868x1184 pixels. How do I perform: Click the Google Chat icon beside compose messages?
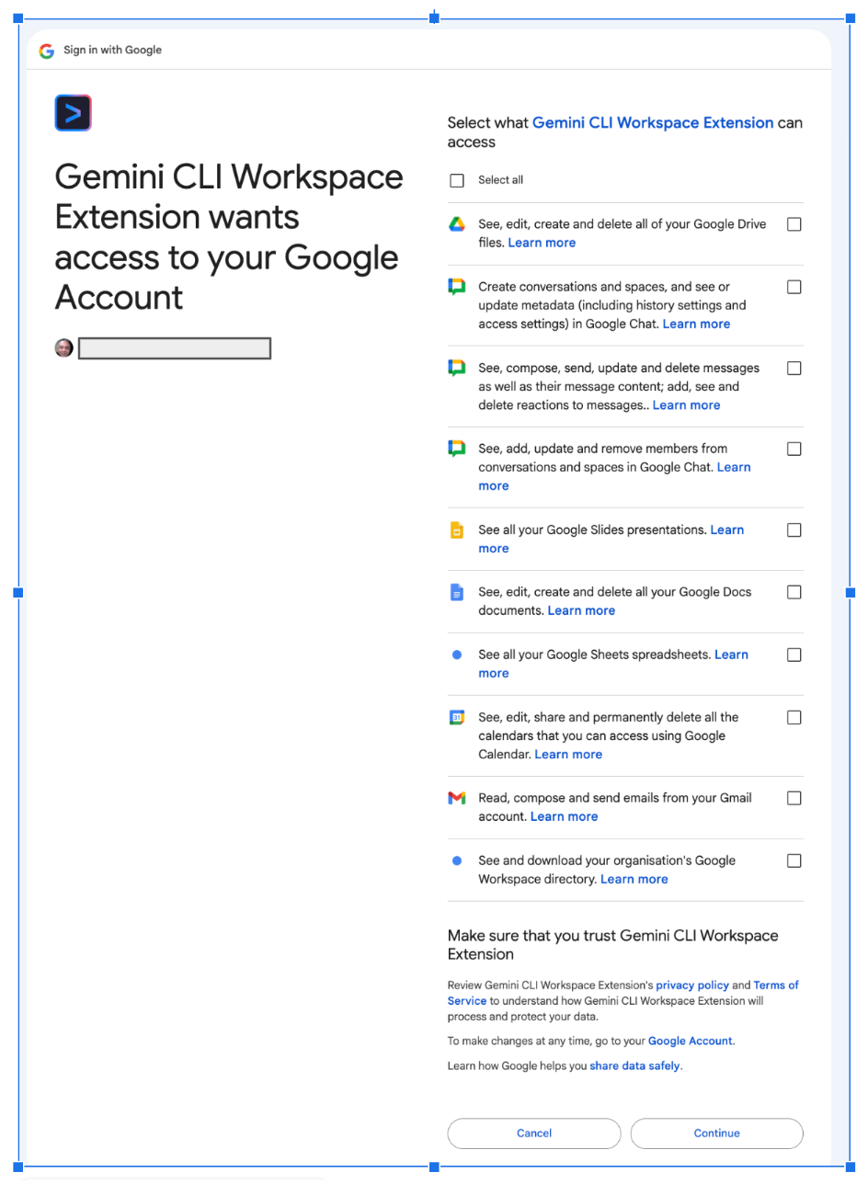tap(457, 368)
